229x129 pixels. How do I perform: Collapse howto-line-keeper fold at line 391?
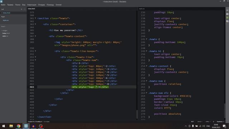[35, 51]
